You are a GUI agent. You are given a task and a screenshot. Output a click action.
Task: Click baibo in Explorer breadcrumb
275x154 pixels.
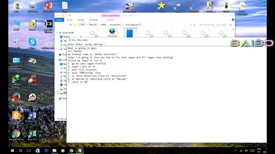click(104, 25)
